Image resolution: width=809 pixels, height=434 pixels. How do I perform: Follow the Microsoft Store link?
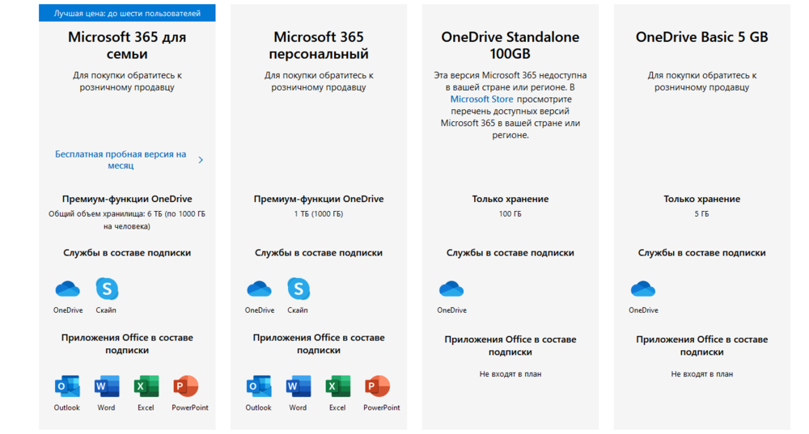click(x=481, y=99)
